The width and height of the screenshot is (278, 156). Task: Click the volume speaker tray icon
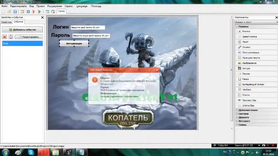pos(257,153)
